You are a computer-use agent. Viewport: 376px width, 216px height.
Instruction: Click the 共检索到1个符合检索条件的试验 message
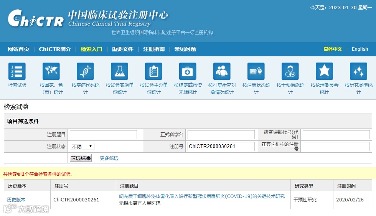tap(38, 174)
